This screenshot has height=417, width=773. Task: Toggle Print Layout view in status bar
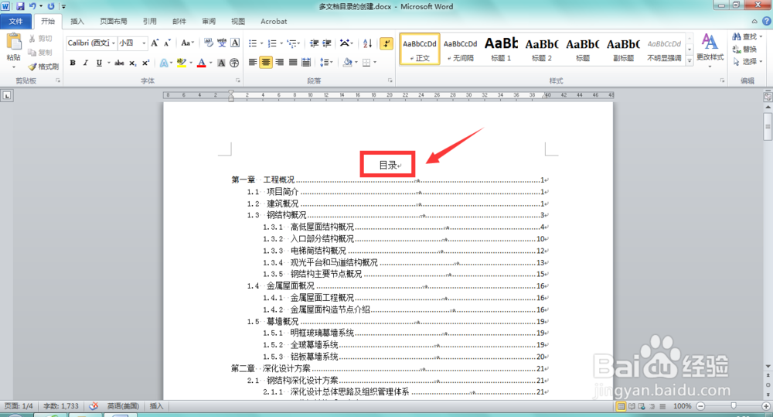pyautogui.click(x=621, y=406)
